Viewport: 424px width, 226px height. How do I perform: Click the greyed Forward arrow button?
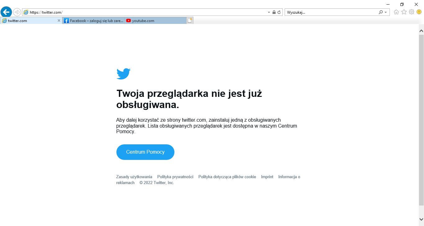coord(17,12)
